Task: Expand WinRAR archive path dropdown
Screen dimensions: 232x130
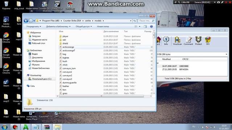Action: click(x=226, y=55)
